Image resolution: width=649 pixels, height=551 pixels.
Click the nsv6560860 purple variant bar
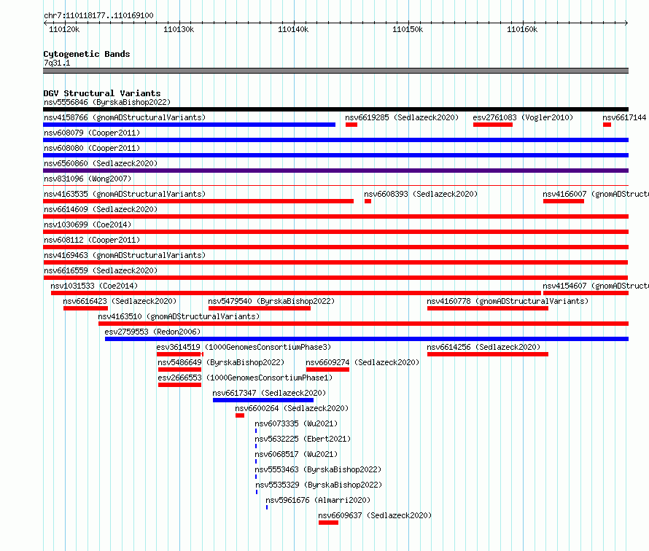click(x=335, y=171)
